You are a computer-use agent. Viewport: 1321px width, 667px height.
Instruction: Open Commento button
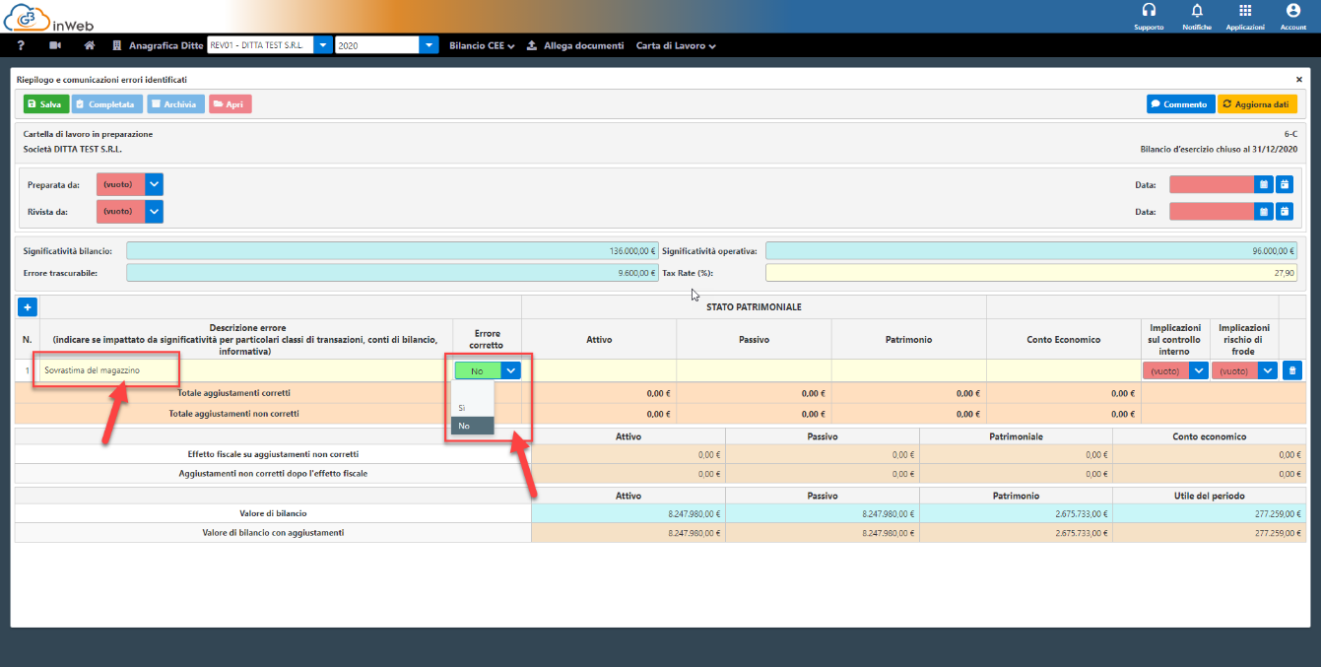click(1180, 103)
